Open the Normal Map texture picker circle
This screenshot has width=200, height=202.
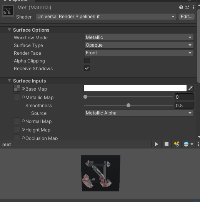(23, 121)
